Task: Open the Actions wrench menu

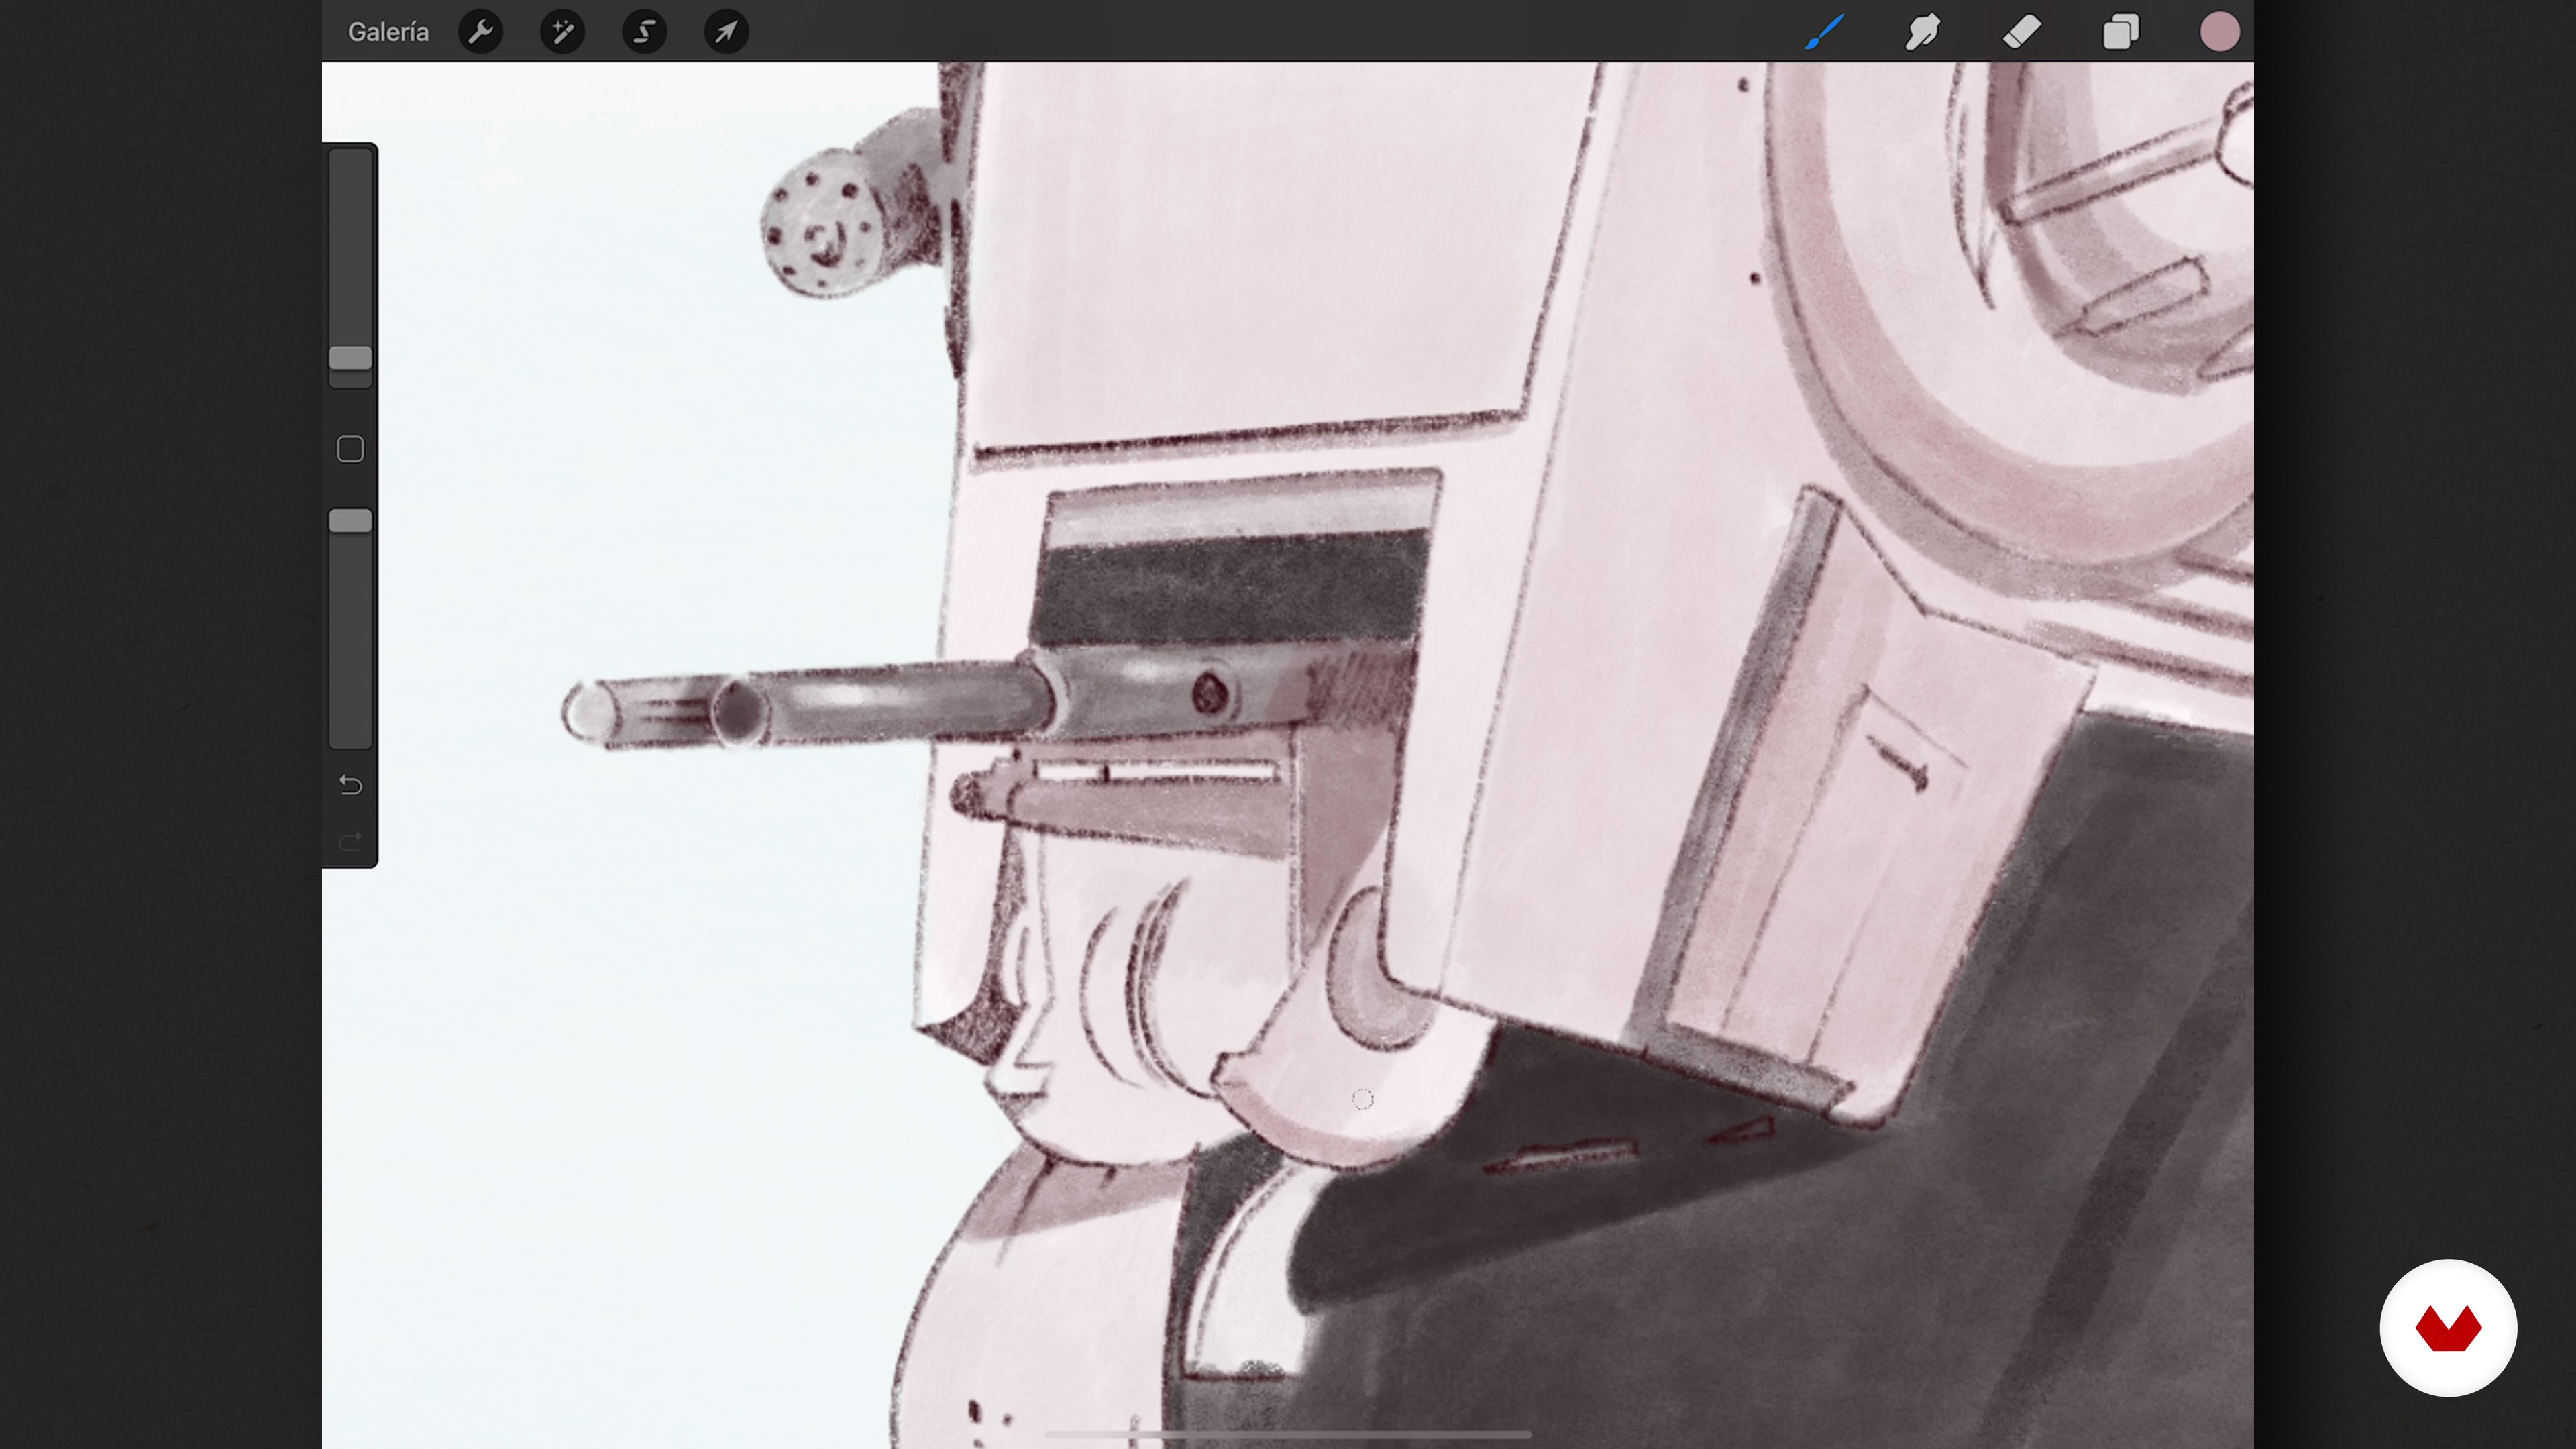Action: click(x=481, y=32)
